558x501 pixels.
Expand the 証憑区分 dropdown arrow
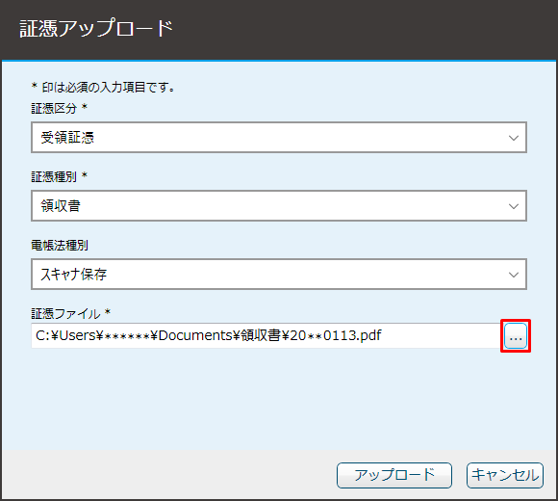[513, 138]
